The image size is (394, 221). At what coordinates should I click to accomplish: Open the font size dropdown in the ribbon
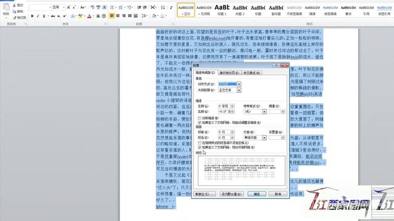pyautogui.click(x=63, y=7)
